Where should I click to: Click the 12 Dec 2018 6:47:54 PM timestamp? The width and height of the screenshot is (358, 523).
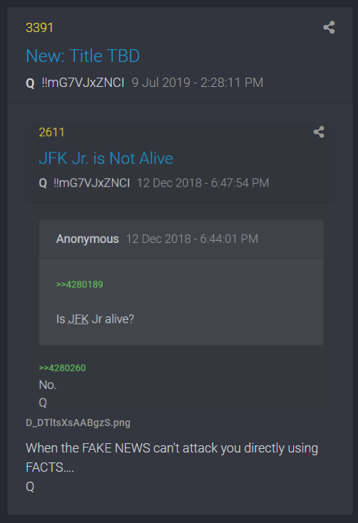point(203,183)
